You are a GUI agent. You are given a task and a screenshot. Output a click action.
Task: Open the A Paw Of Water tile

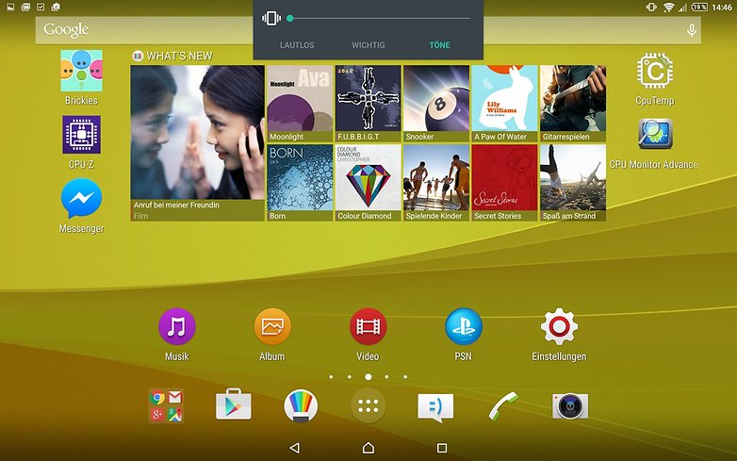point(505,104)
